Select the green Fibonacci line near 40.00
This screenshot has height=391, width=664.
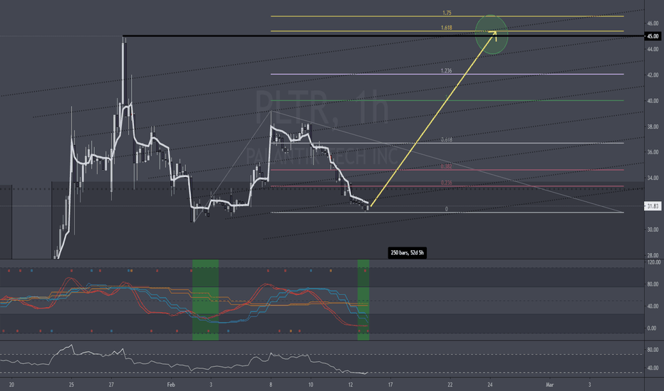point(447,101)
